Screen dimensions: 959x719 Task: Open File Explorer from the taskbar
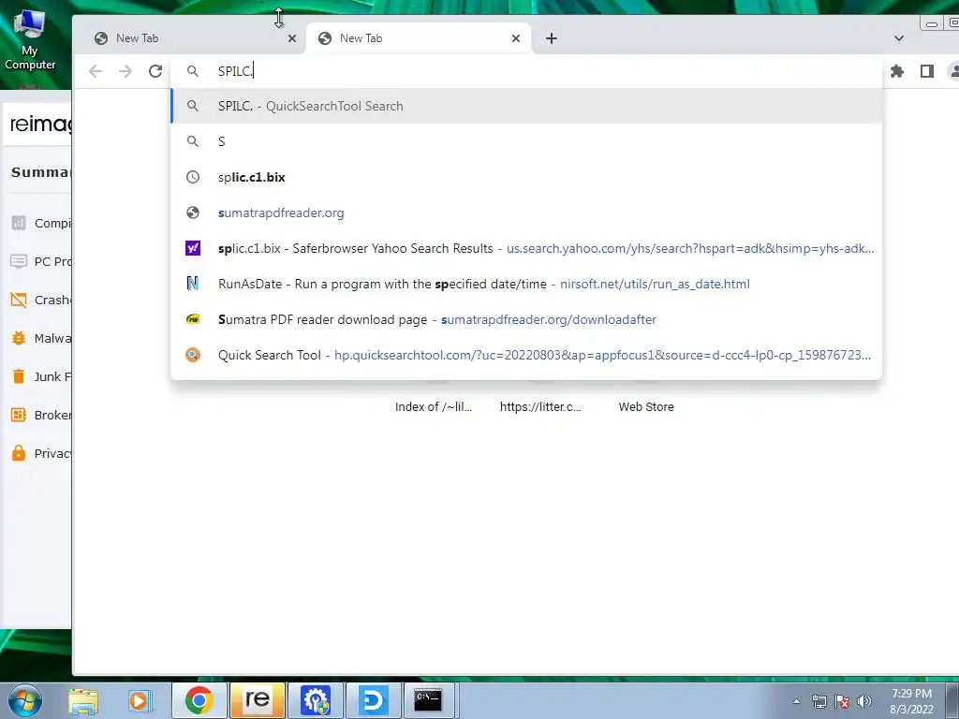click(x=83, y=700)
